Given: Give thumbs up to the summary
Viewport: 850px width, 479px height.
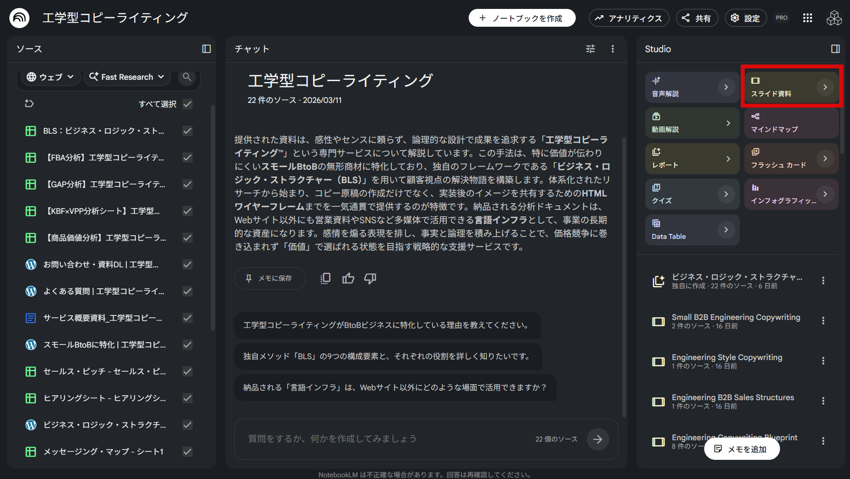Looking at the screenshot, I should pyautogui.click(x=348, y=278).
